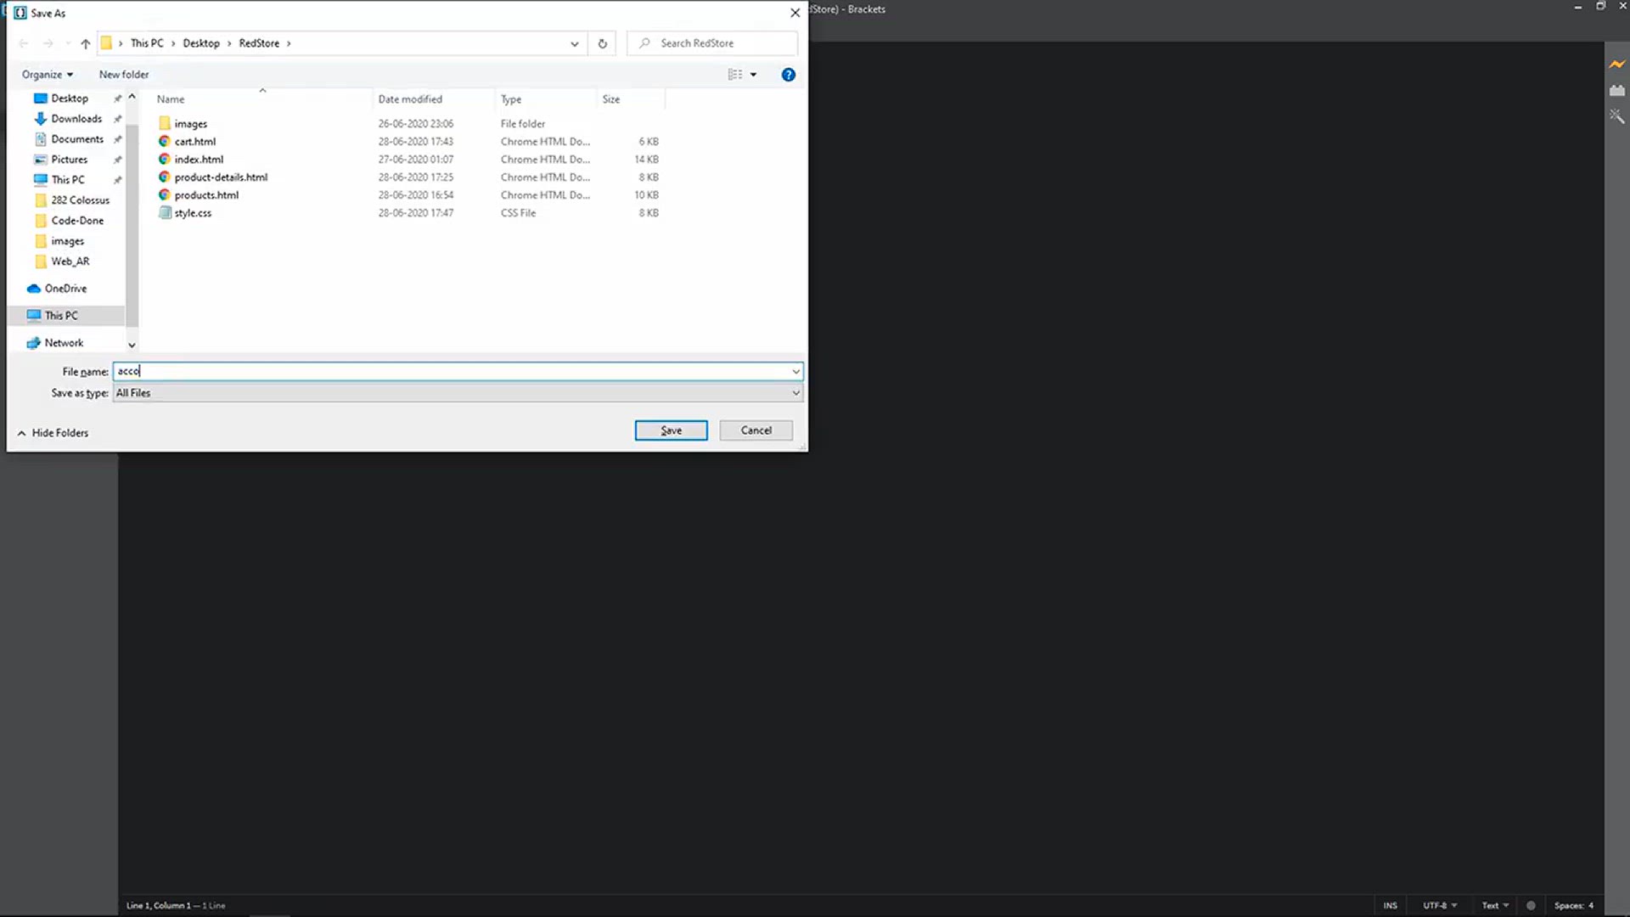
Task: Open the Organize dropdown menu
Action: pyautogui.click(x=48, y=75)
